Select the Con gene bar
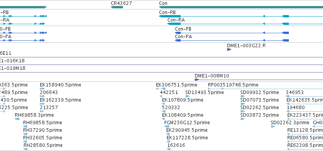This screenshot has width=323, height=151. pyautogui.click(x=241, y=7)
